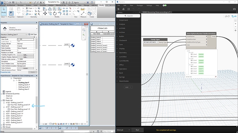Click the camera export image icon
The width and height of the screenshot is (238, 133).
[x=234, y=9]
